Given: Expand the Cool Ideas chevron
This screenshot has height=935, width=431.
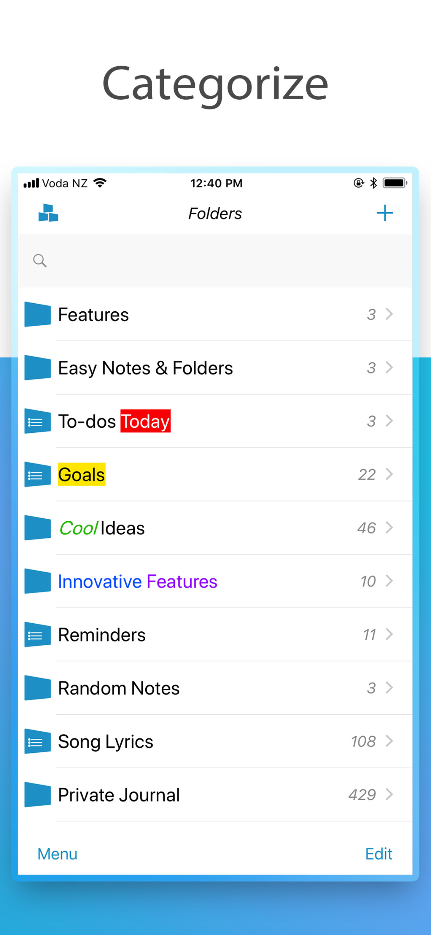Looking at the screenshot, I should point(389,527).
